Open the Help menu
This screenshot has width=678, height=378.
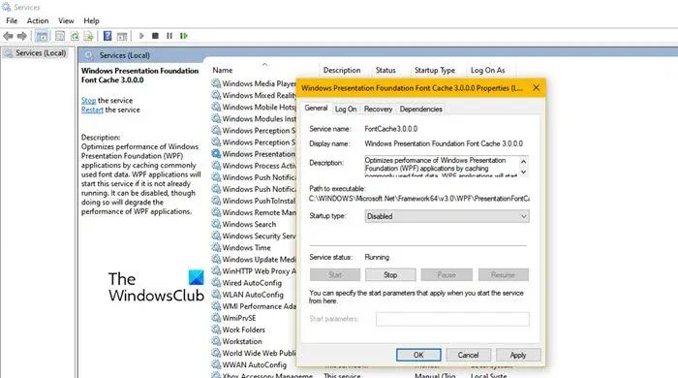pyautogui.click(x=91, y=20)
